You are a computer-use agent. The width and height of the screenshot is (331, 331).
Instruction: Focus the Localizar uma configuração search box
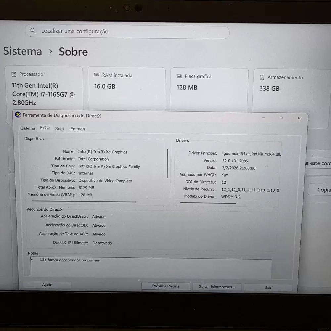[x=127, y=32]
